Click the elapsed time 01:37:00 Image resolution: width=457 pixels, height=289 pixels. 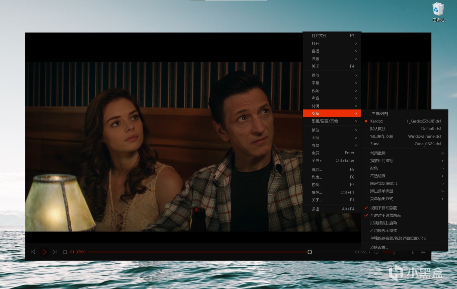(78, 252)
